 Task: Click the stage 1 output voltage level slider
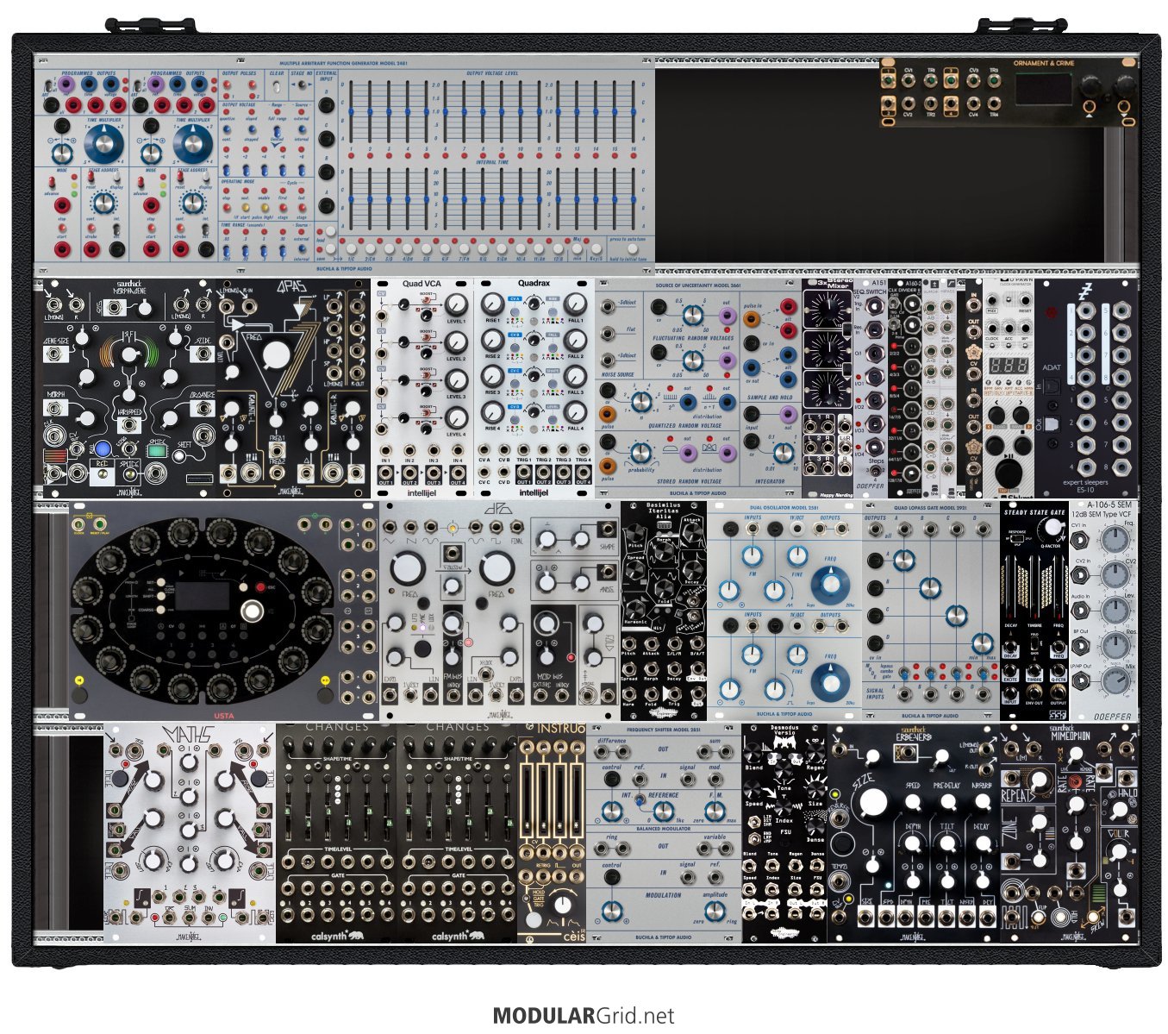pyautogui.click(x=351, y=112)
